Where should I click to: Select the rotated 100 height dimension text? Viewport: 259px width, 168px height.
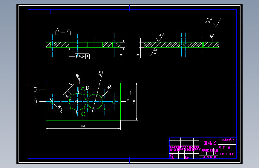(134, 101)
